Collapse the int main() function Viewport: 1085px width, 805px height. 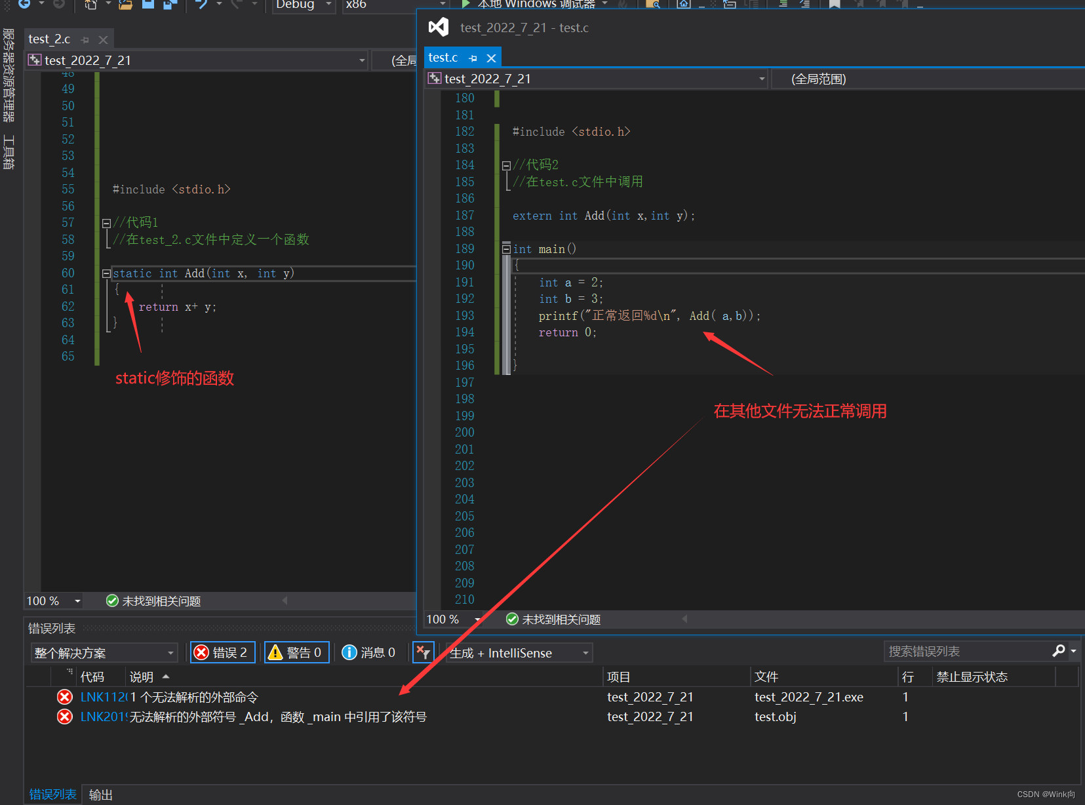pos(506,249)
